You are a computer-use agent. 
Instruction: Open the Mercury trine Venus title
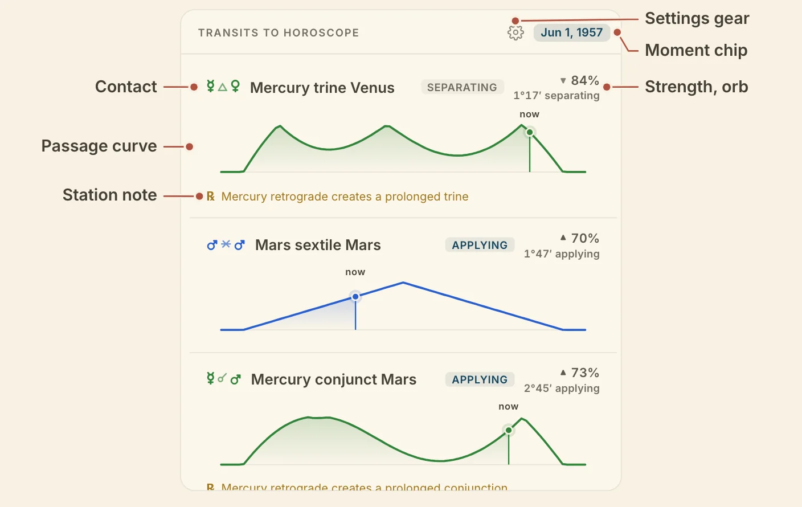(x=322, y=88)
